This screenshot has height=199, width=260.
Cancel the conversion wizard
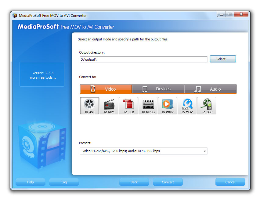point(230,182)
